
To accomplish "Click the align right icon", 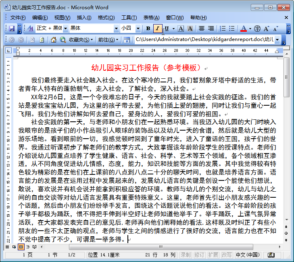I will (x=211, y=29).
